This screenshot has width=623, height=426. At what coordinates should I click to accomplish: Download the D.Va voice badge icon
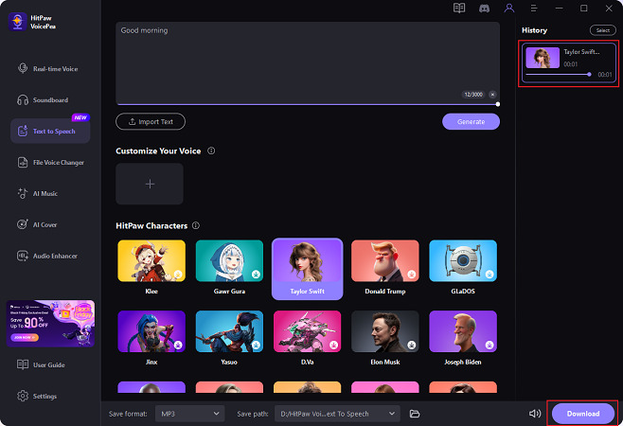pos(333,345)
